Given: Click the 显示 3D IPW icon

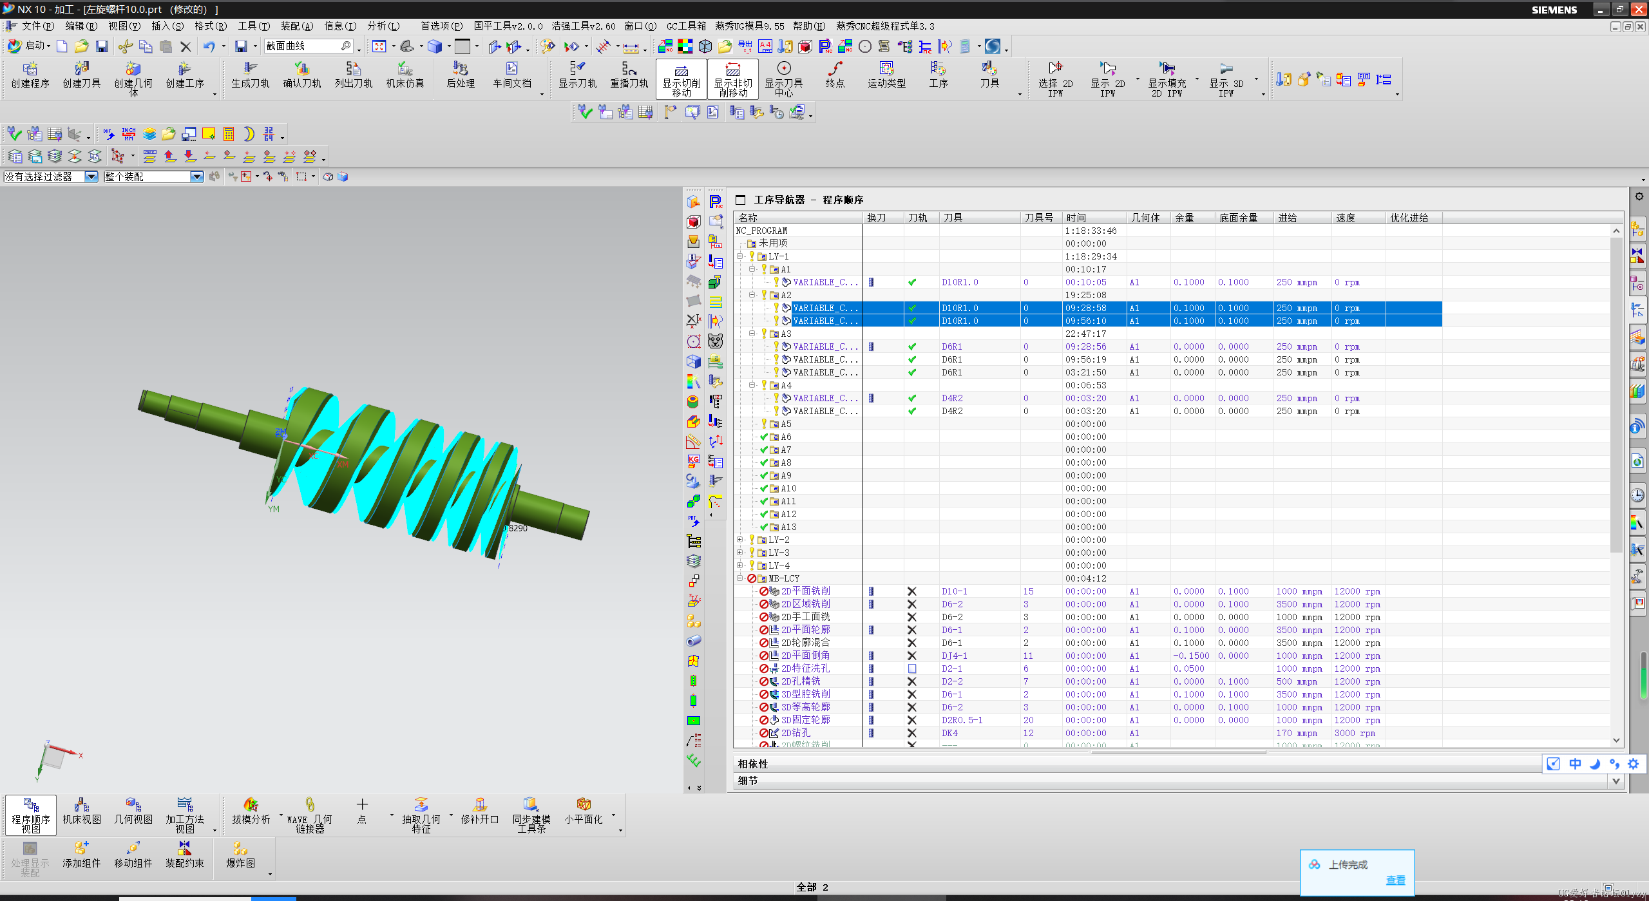Looking at the screenshot, I should pyautogui.click(x=1226, y=79).
